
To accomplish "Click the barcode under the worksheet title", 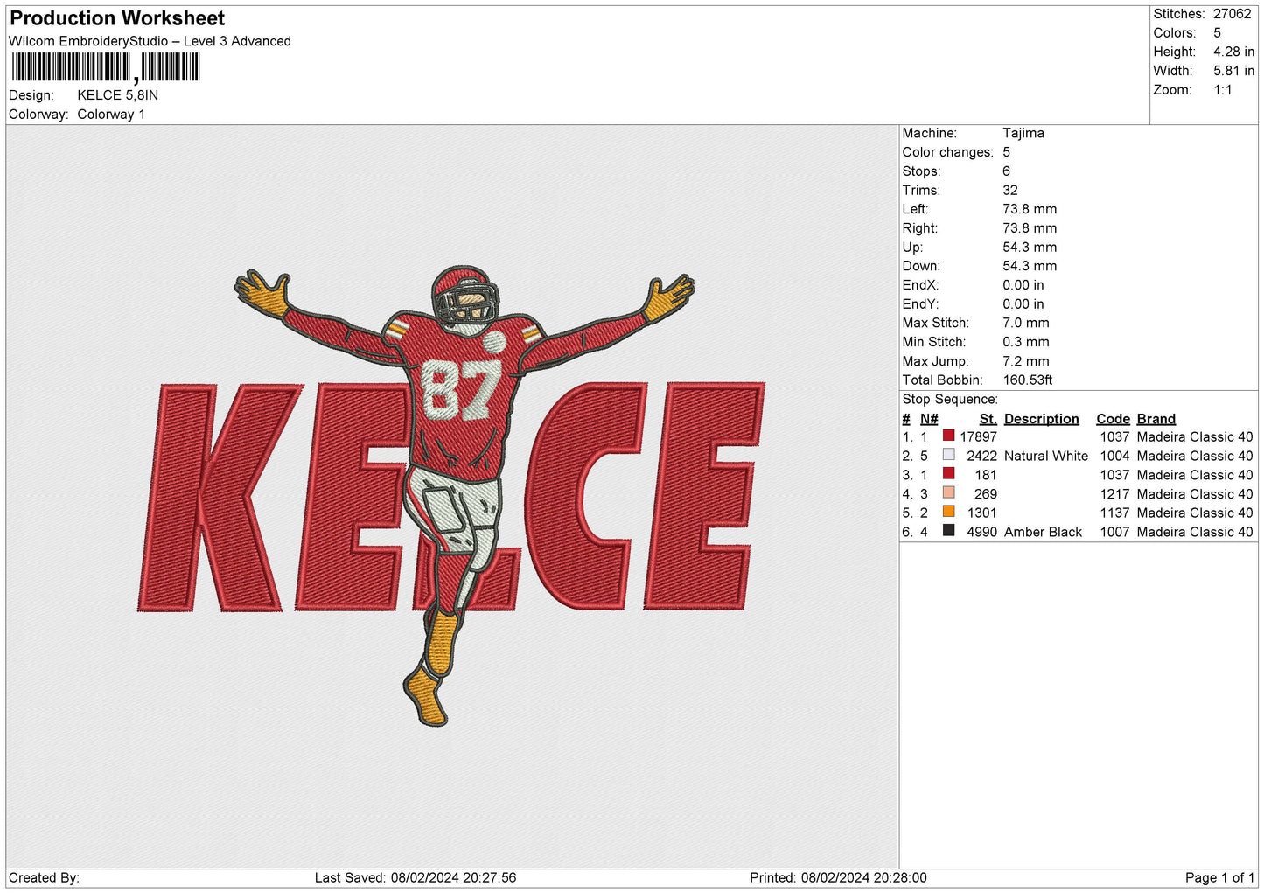I will [106, 67].
